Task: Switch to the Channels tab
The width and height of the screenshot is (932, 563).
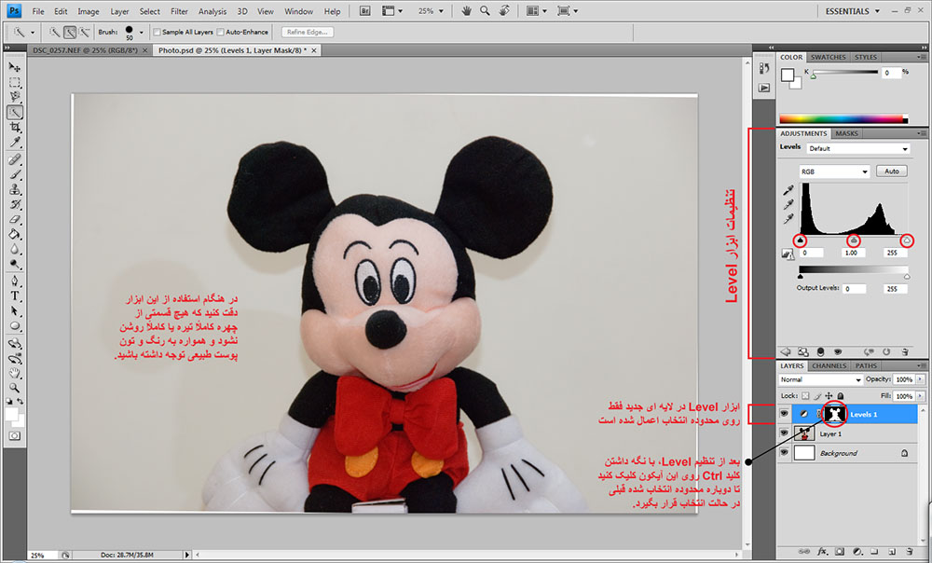Action: tap(829, 366)
